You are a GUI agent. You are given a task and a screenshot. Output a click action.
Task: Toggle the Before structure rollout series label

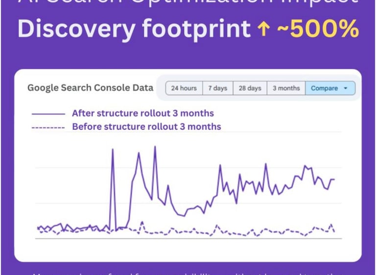146,127
